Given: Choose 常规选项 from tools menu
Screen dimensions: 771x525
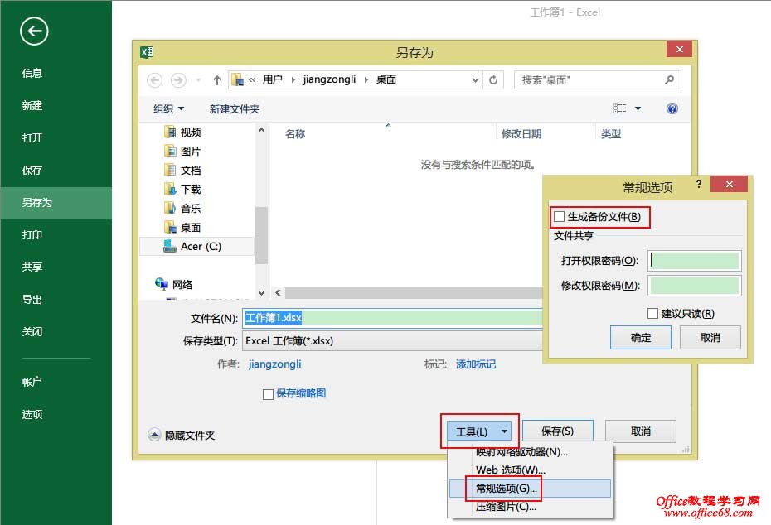Looking at the screenshot, I should click(x=530, y=489).
